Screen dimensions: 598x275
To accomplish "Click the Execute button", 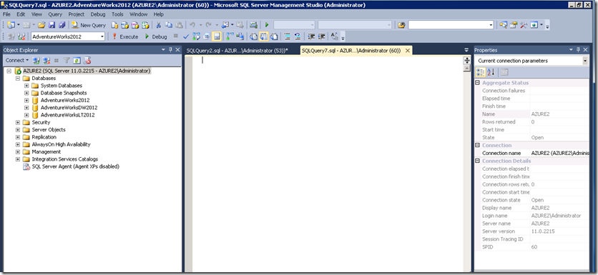I will (125, 37).
